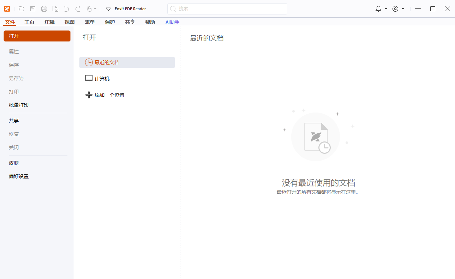
Task: Click the Foxit logo icon top left
Action: point(7,8)
